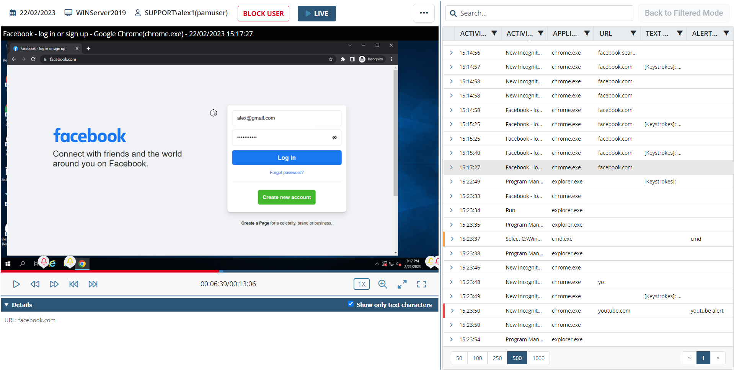734x370 pixels.
Task: Select 1000 records per page
Action: (x=538, y=358)
